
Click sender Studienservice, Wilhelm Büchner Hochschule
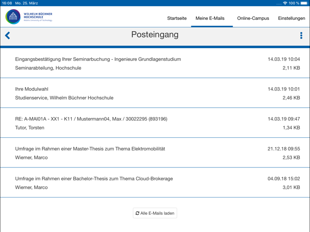64,98
